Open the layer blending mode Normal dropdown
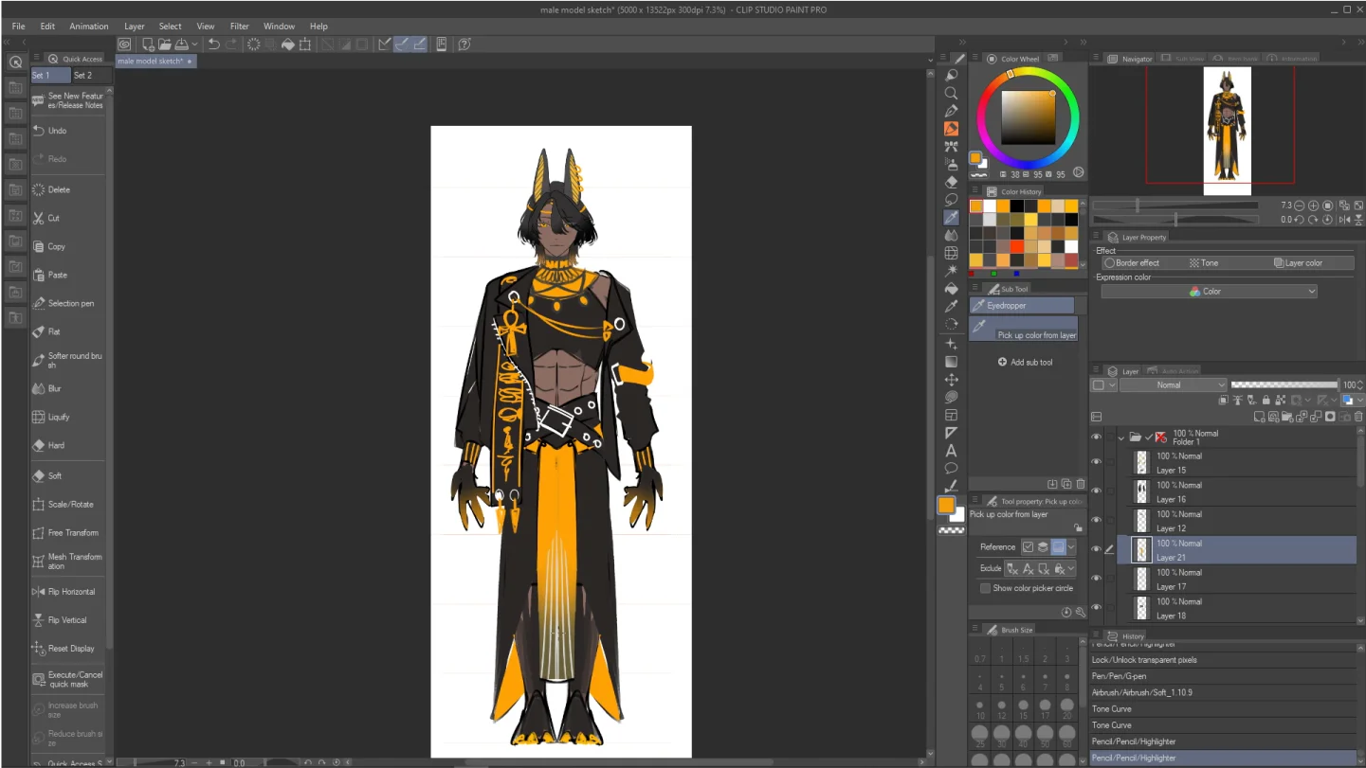The width and height of the screenshot is (1366, 768). 1173,384
